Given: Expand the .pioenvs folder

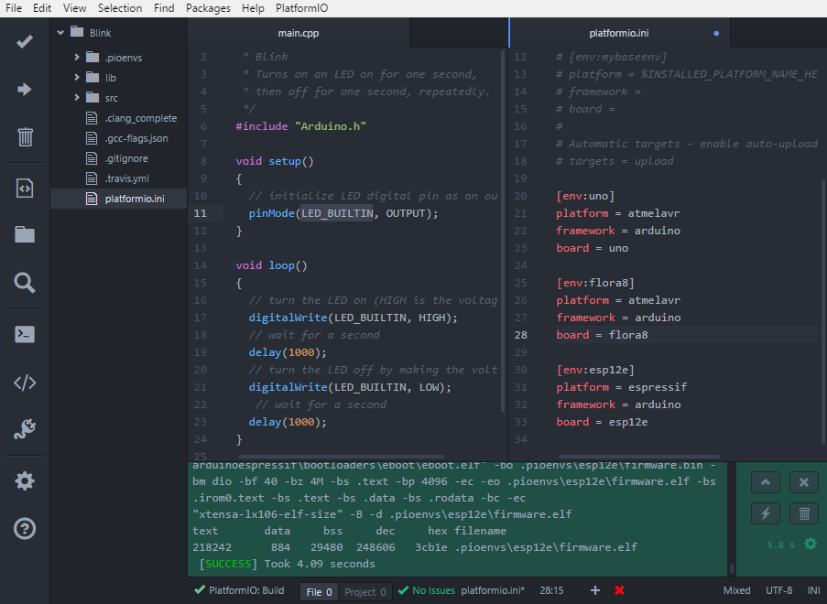Looking at the screenshot, I should coord(77,57).
